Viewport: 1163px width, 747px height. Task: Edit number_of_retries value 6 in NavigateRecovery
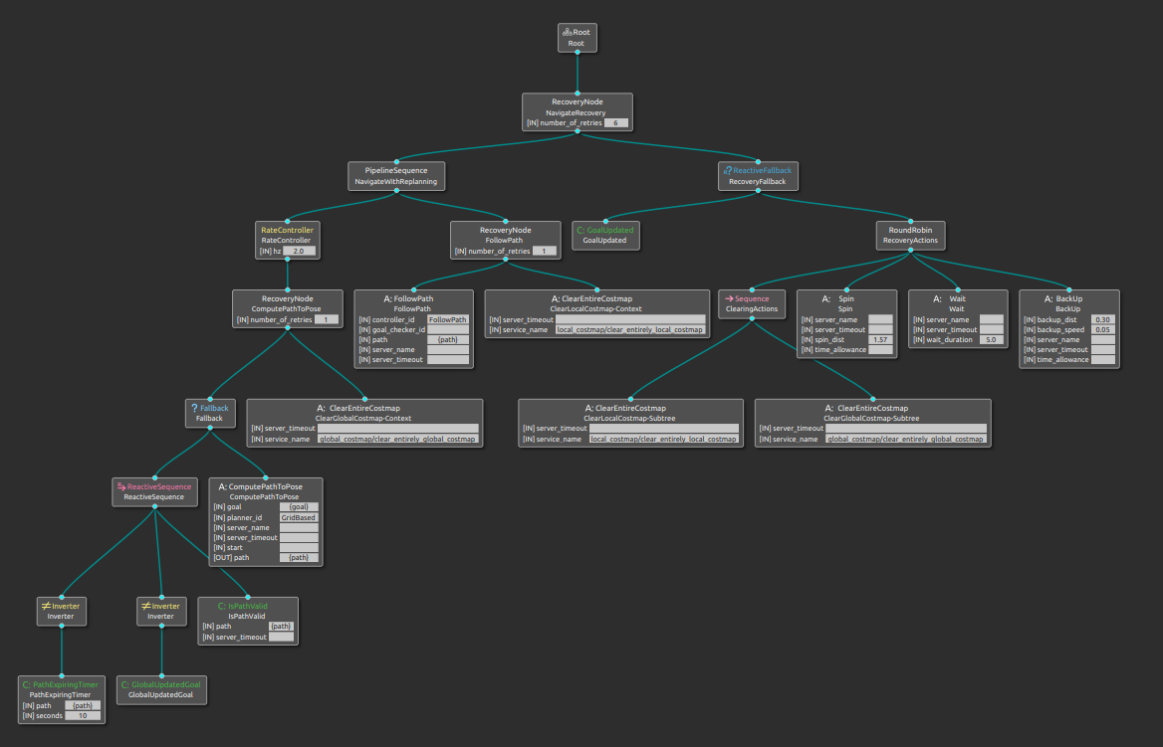(616, 123)
